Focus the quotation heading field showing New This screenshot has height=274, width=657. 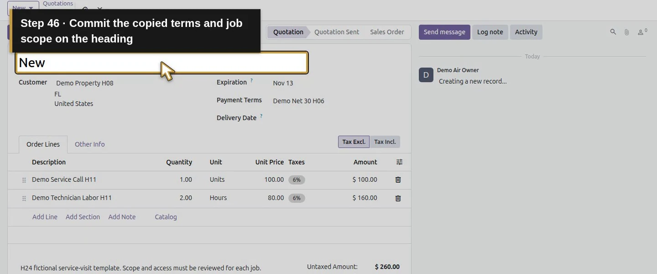(162, 63)
